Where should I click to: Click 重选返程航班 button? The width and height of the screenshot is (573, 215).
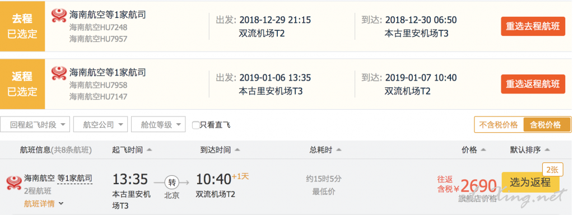(x=533, y=84)
